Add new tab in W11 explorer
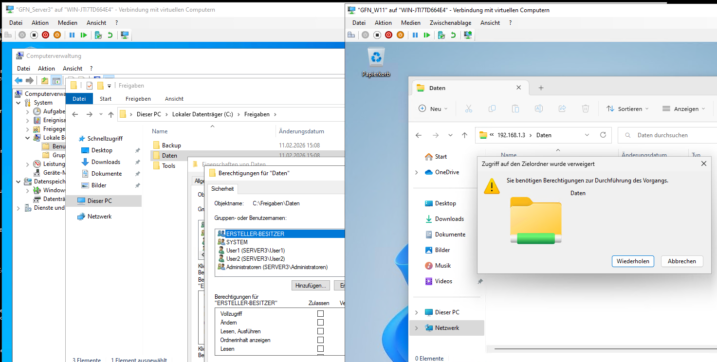The height and width of the screenshot is (362, 717). coord(541,88)
